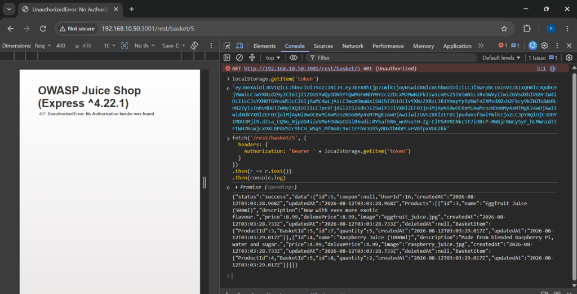Open the browser extensions menu

pyautogui.click(x=527, y=28)
